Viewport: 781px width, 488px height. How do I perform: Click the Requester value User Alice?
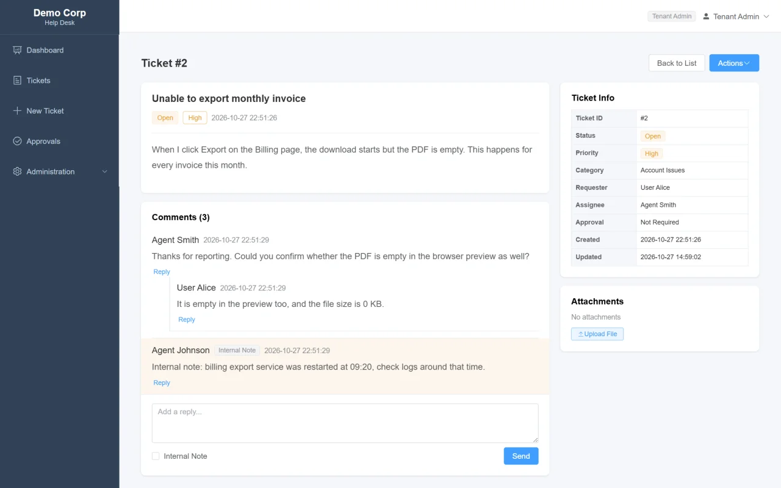pos(655,188)
